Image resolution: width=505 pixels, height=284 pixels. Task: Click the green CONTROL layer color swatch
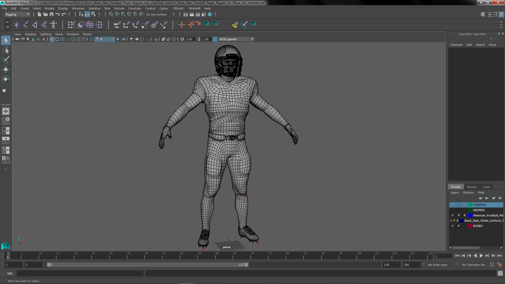(x=470, y=205)
